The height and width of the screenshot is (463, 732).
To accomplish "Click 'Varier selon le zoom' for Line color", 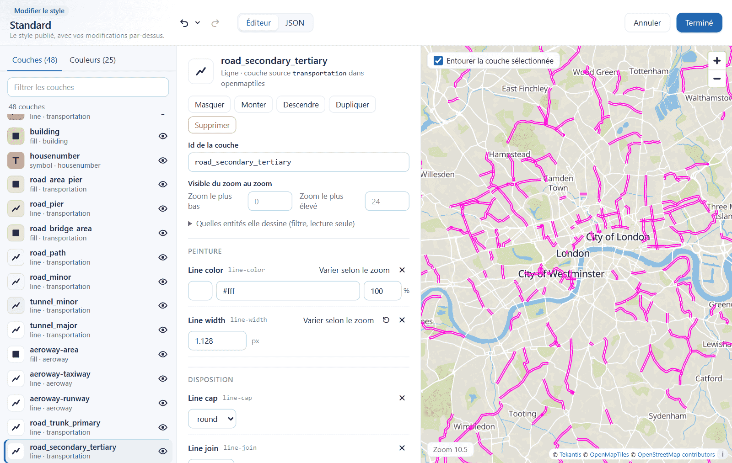I will [354, 270].
